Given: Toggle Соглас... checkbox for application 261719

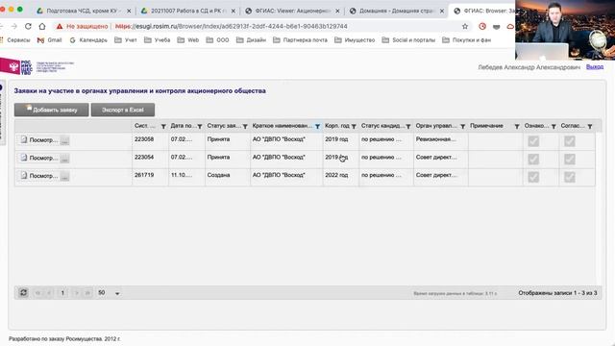Looking at the screenshot, I should (570, 177).
